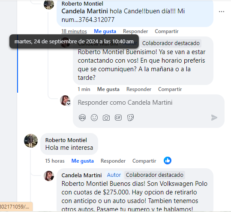Send the reply with the arrow icon
This screenshot has width=231, height=212.
[x=214, y=118]
